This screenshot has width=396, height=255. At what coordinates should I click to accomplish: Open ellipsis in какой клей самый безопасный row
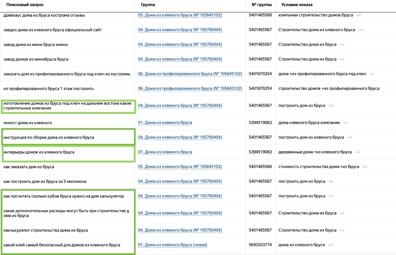[331, 245]
